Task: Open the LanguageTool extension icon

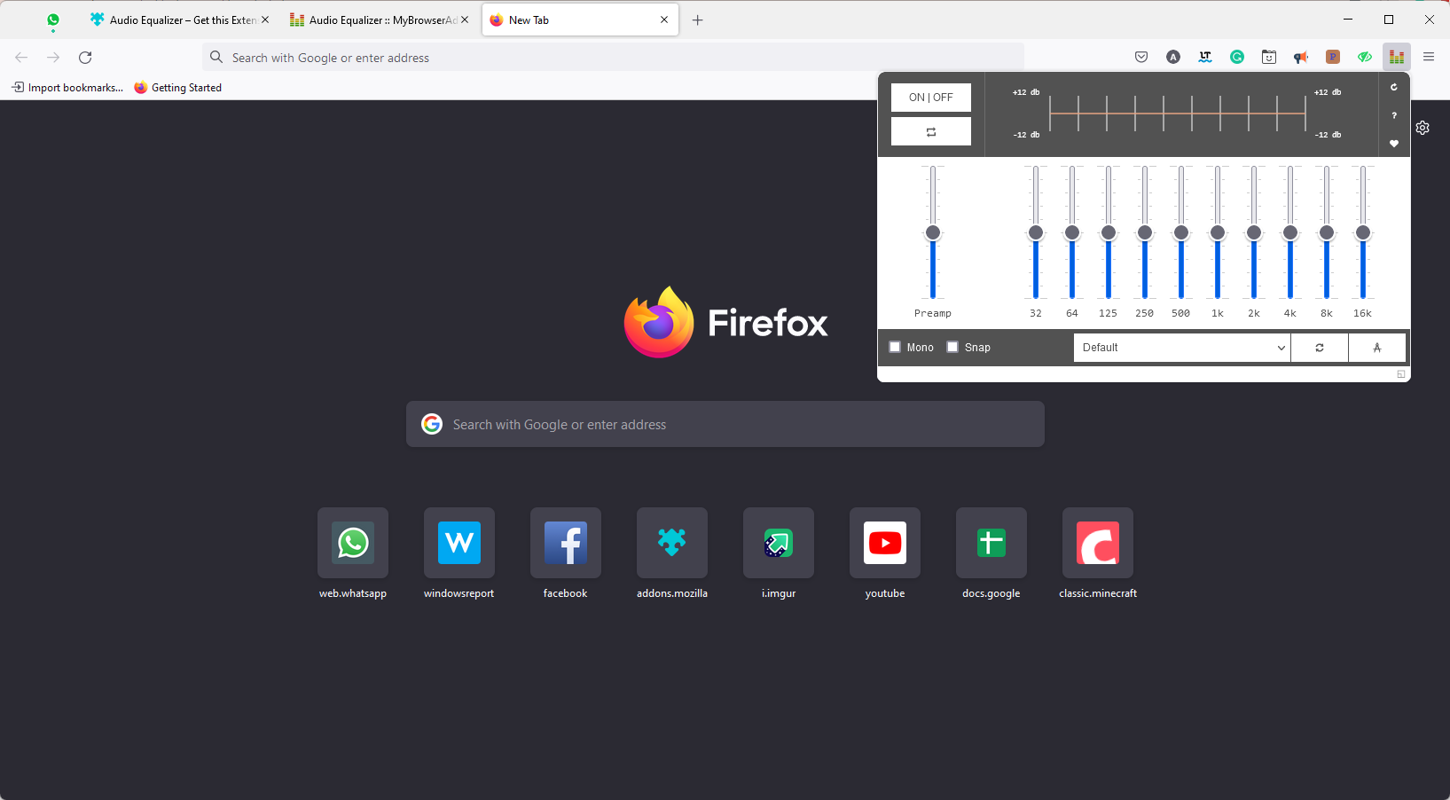Action: tap(1205, 57)
